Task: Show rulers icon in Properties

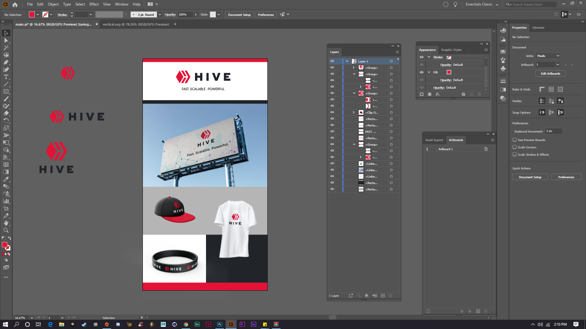Action: coord(542,89)
